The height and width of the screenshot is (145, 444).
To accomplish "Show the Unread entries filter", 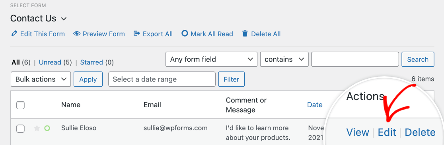I will [x=50, y=62].
